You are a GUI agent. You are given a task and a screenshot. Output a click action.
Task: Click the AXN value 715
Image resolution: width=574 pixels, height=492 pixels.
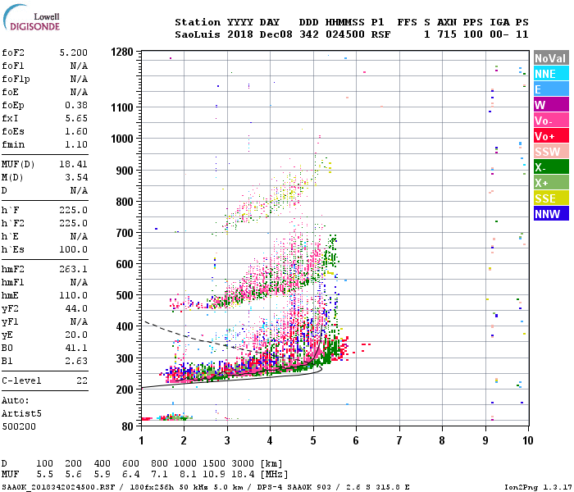(447, 34)
